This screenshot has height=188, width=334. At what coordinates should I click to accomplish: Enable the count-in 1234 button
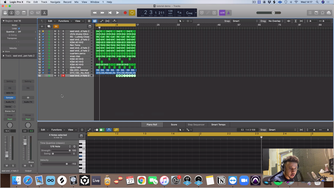coord(222,13)
